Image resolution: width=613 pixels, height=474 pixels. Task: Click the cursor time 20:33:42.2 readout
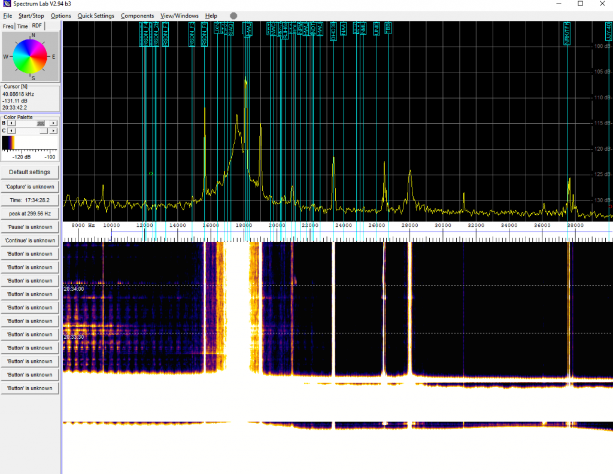click(x=15, y=108)
